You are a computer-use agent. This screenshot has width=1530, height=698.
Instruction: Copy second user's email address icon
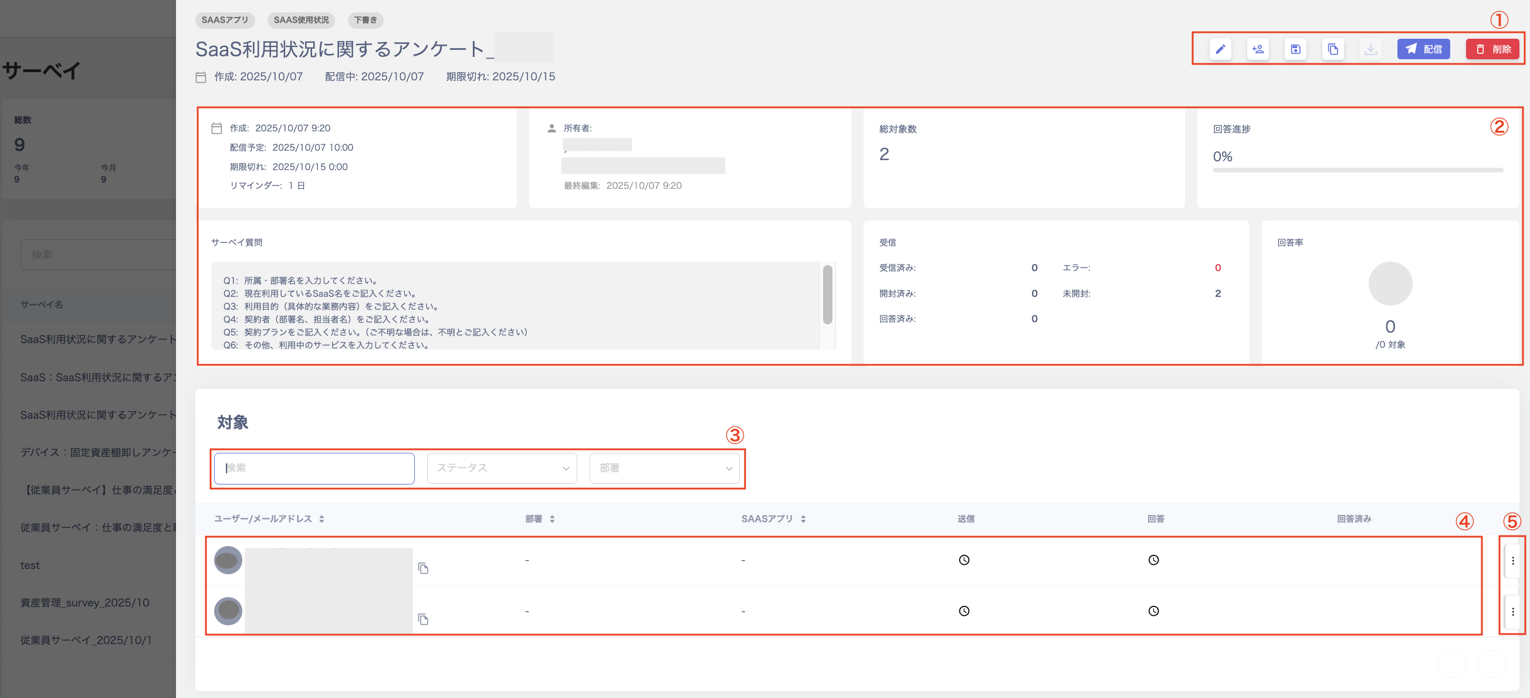[423, 619]
